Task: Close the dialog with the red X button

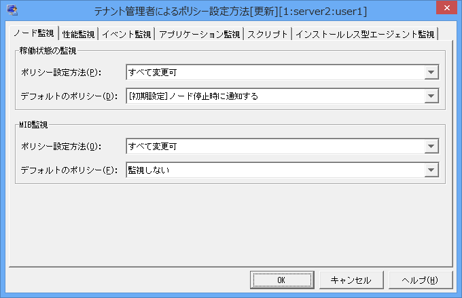Action: (446, 7)
